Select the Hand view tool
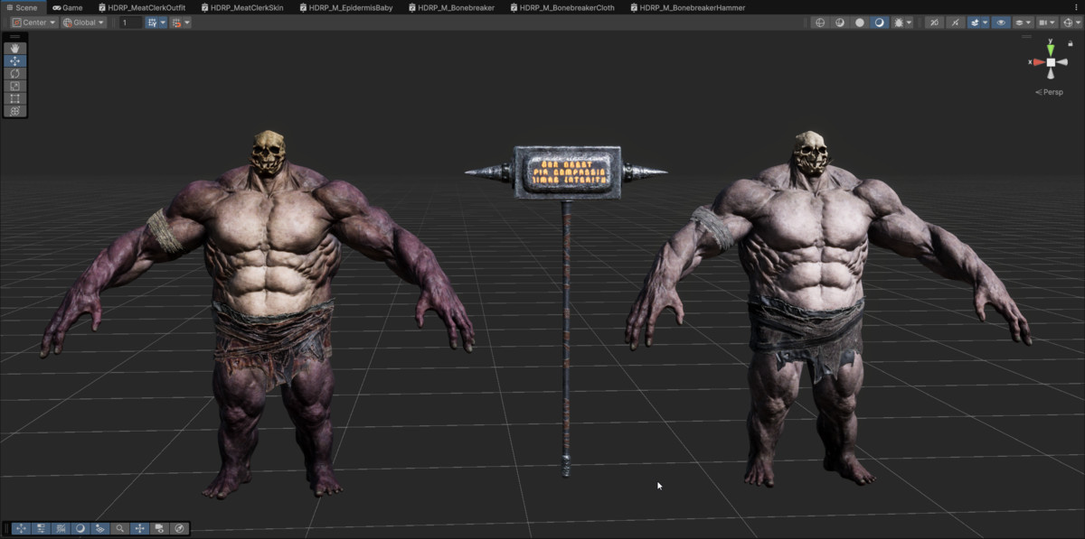Viewport: 1085px width, 539px height. [15, 49]
